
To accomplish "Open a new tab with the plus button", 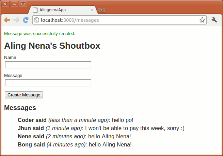I will (101, 10).
